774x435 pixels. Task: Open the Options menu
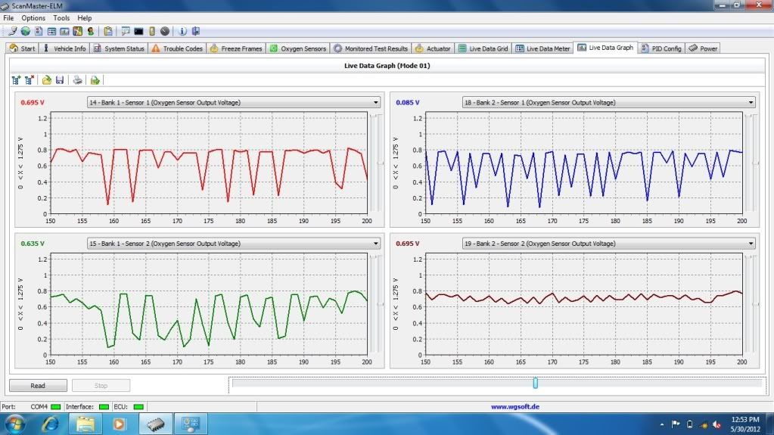pyautogui.click(x=33, y=17)
